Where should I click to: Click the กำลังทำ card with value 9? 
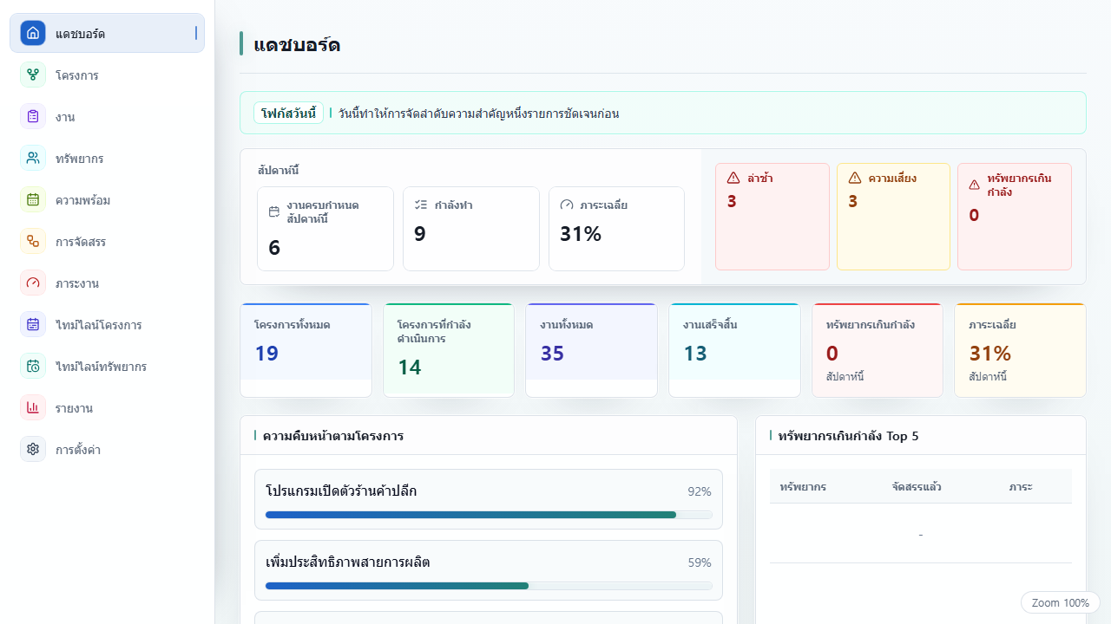(x=471, y=229)
